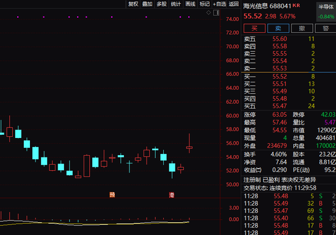Select the 多股 multi-stock view
This screenshot has height=235, width=336.
161,4
